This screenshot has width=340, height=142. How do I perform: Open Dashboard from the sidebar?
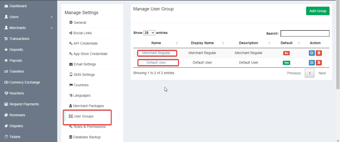tap(18, 6)
